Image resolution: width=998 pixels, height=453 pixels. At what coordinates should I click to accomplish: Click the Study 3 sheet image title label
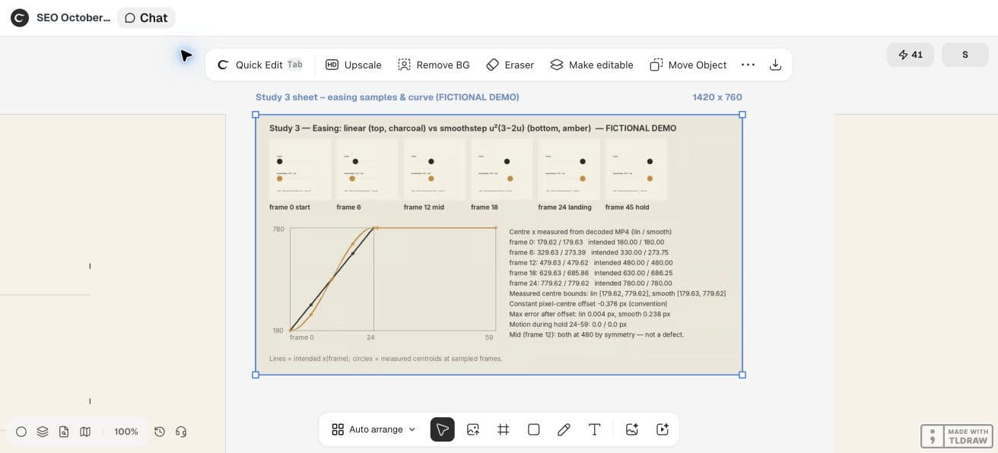coord(387,97)
